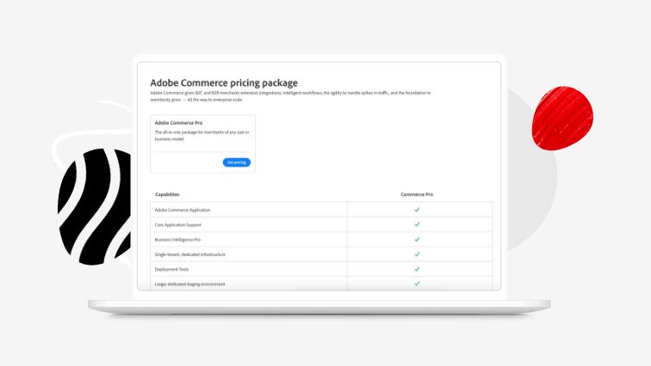Click the Single-tenant, dedicated infrastructure label

pos(193,254)
